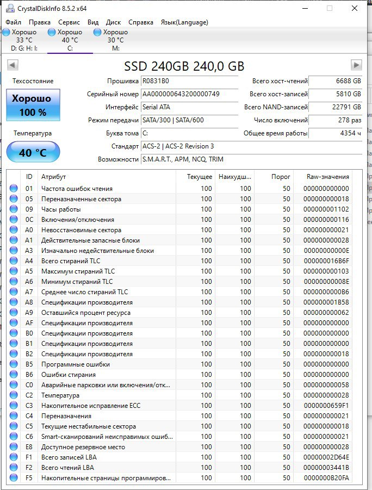Click the CrystalDiskInfo title bar app icon
This screenshot has width=372, height=490.
point(10,8)
